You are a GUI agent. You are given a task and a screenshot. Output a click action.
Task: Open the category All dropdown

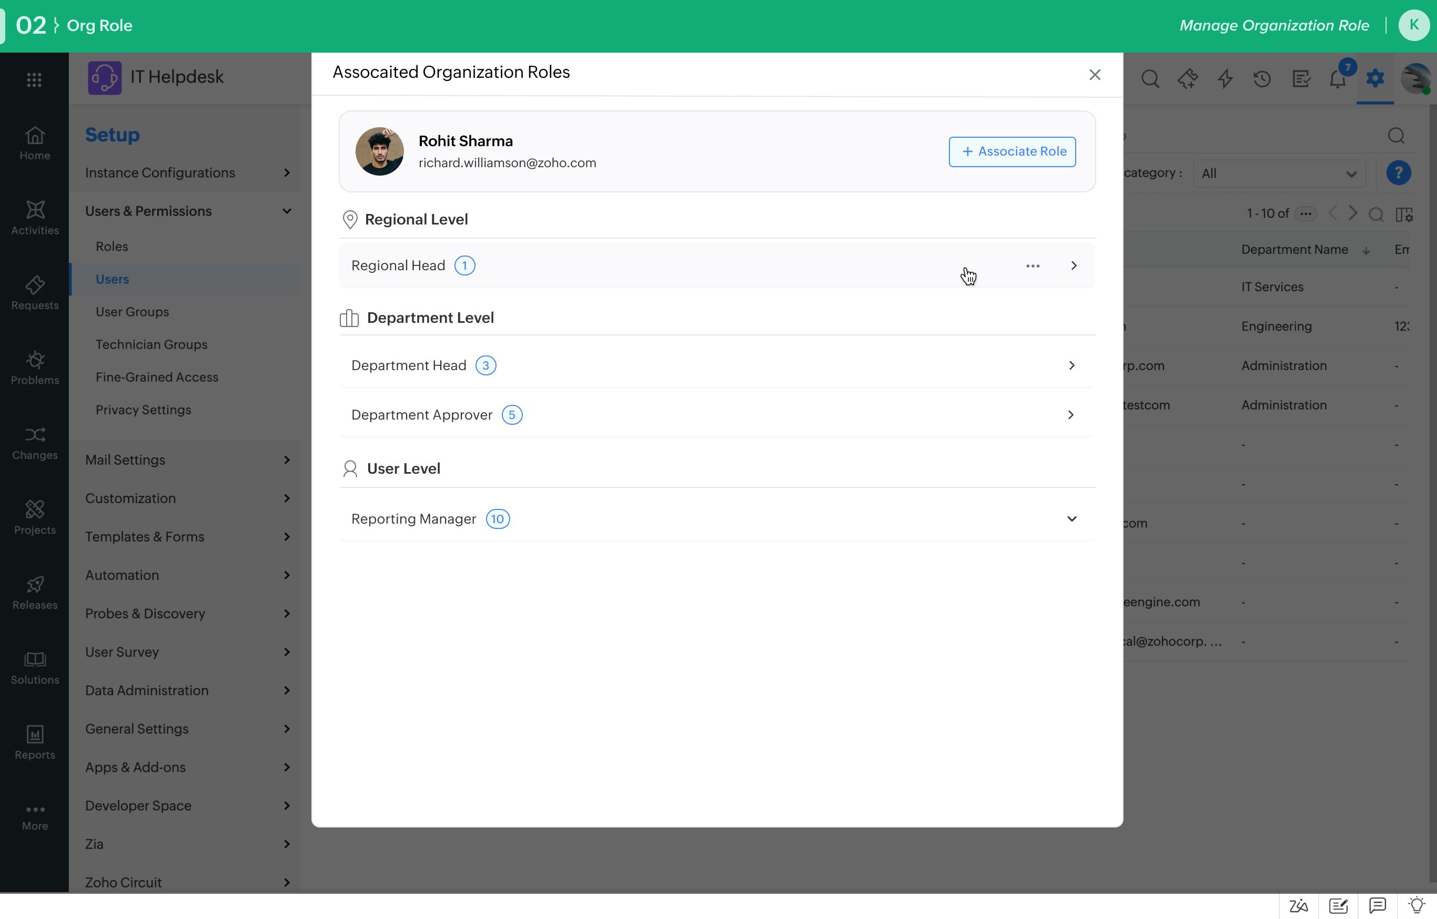coord(1279,173)
